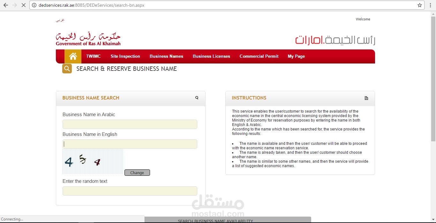
Task: Click the 'Connecting...' status bar text
Action: point(12,219)
